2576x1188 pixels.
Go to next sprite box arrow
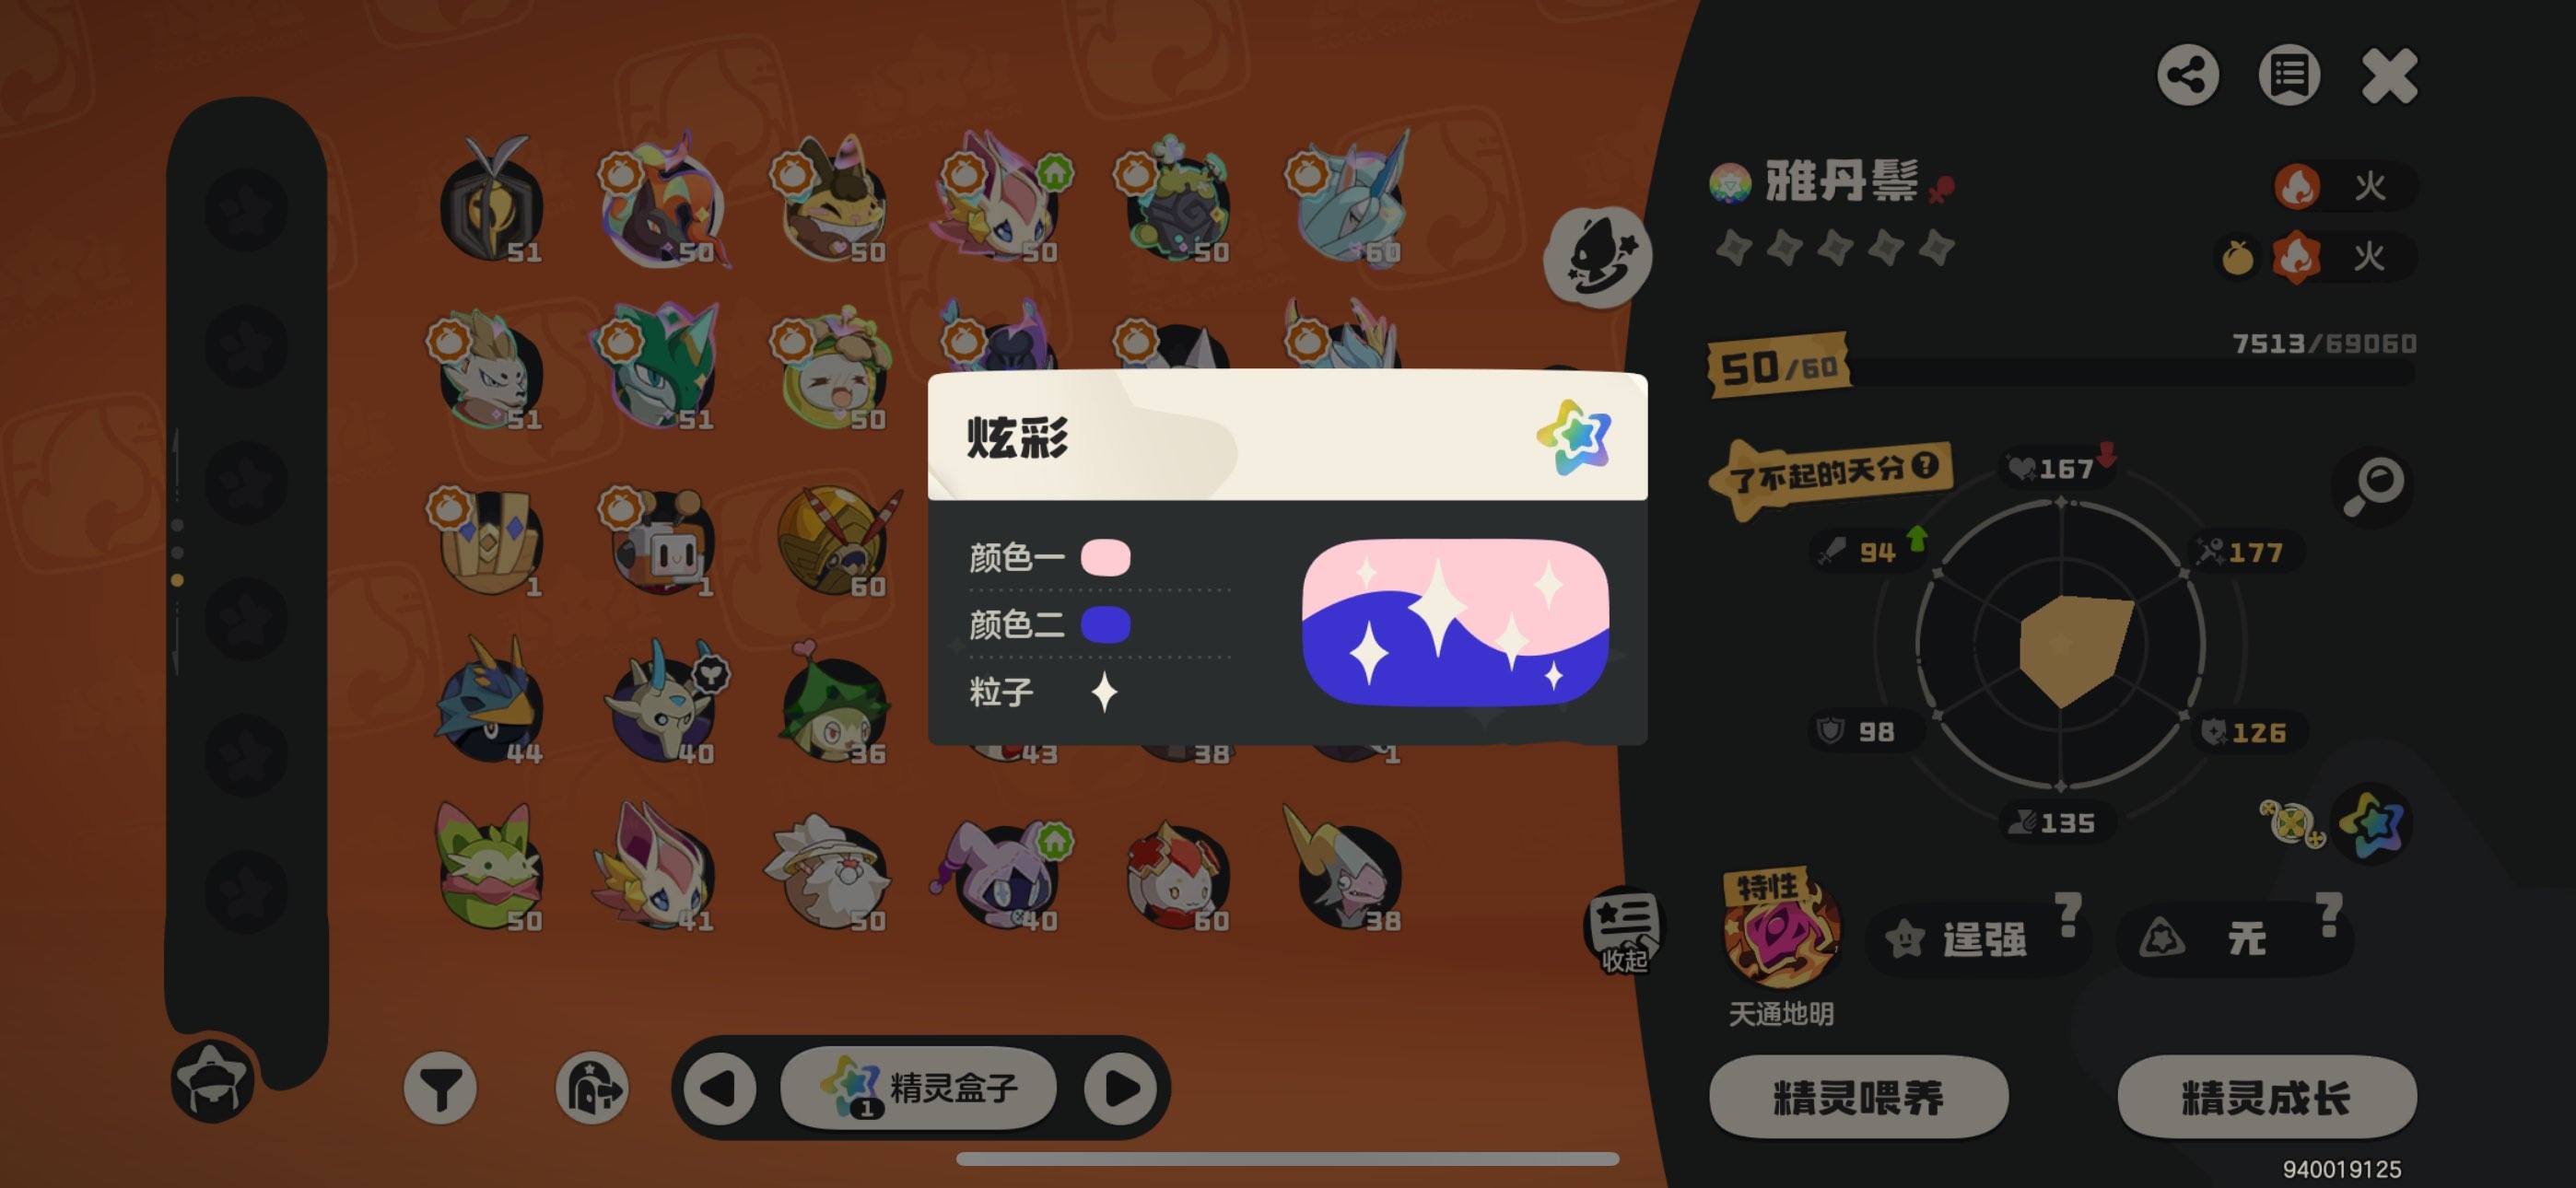[x=1120, y=1088]
